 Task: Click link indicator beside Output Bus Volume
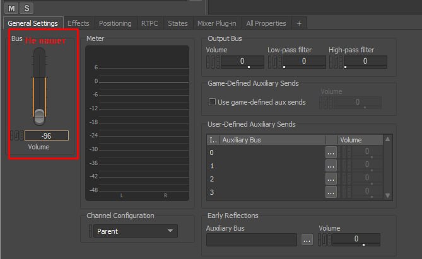click(x=214, y=62)
